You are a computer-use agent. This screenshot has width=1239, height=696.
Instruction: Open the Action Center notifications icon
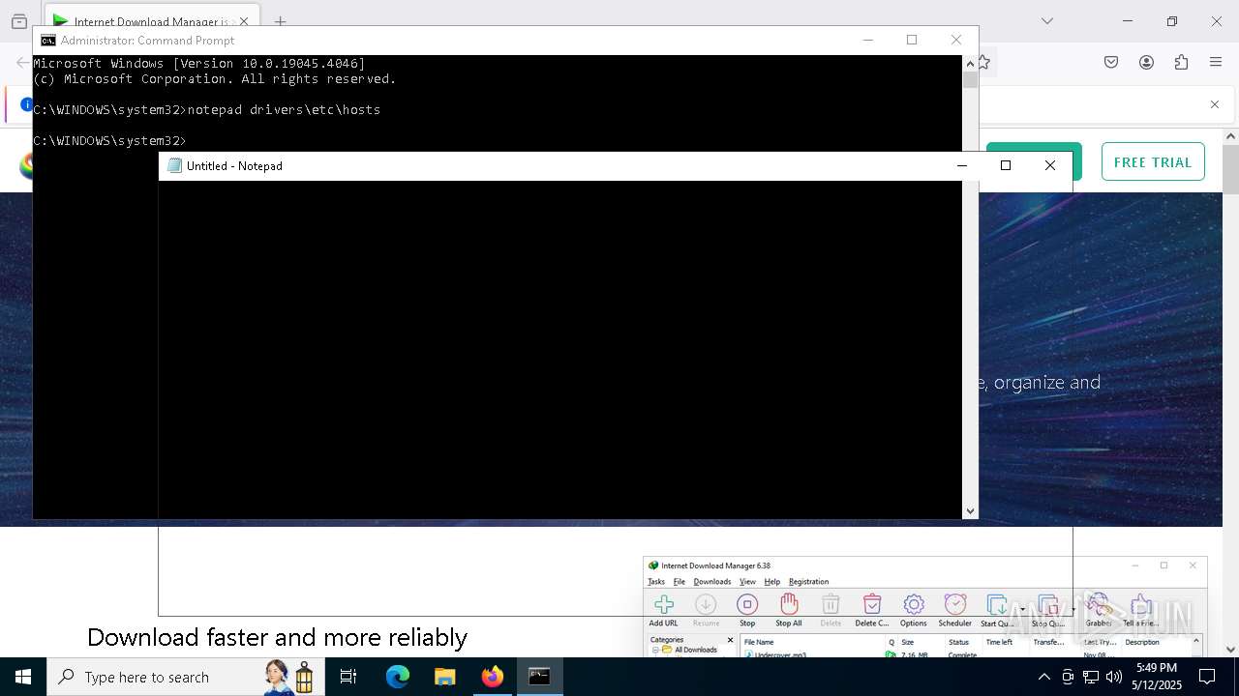click(1207, 677)
